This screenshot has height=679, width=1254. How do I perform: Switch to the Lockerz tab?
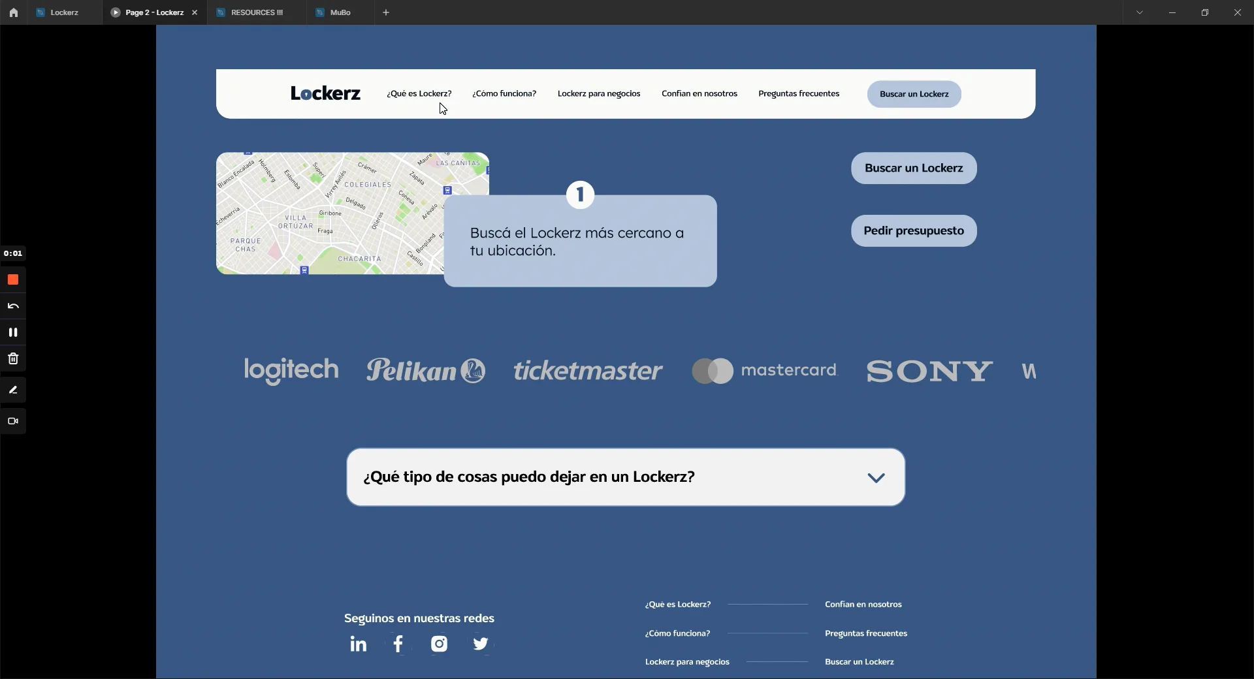coord(64,12)
